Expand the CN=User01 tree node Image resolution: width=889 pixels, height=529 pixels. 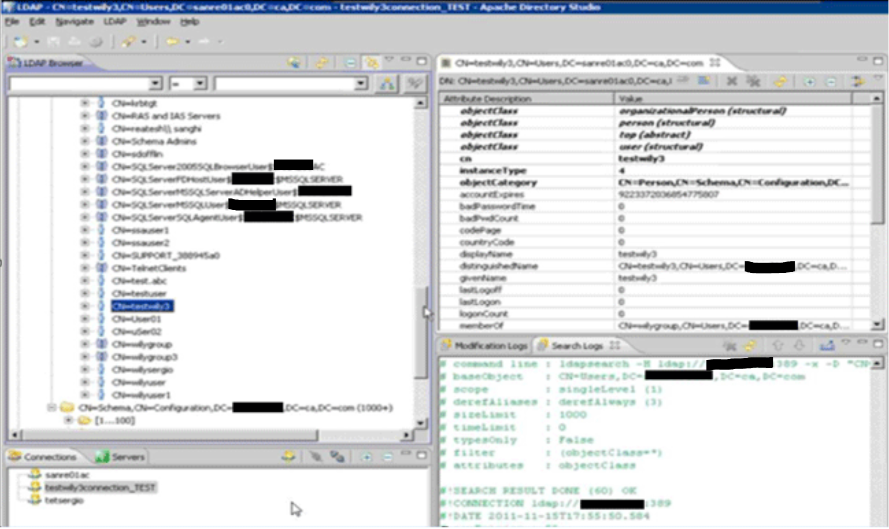(84, 318)
